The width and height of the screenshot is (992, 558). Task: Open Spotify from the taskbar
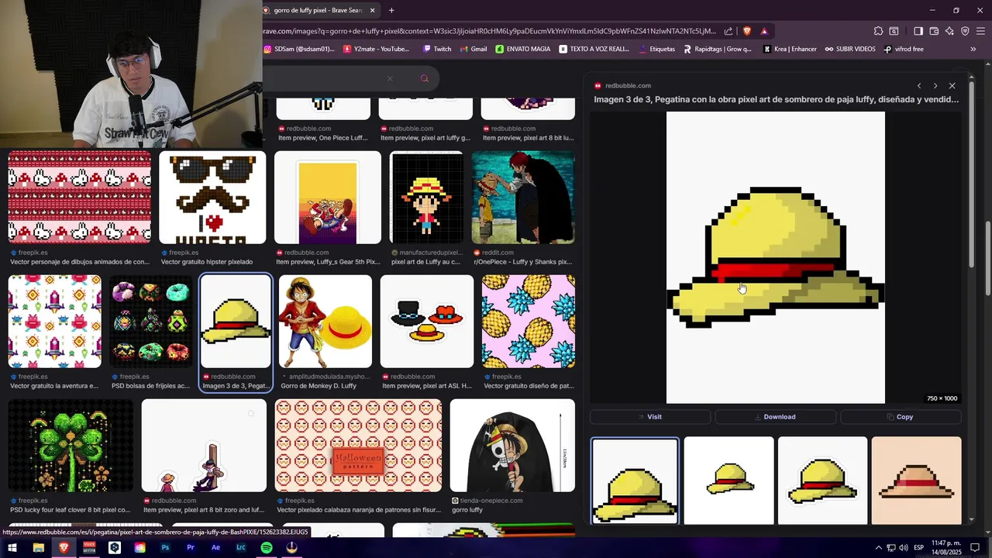coord(267,548)
